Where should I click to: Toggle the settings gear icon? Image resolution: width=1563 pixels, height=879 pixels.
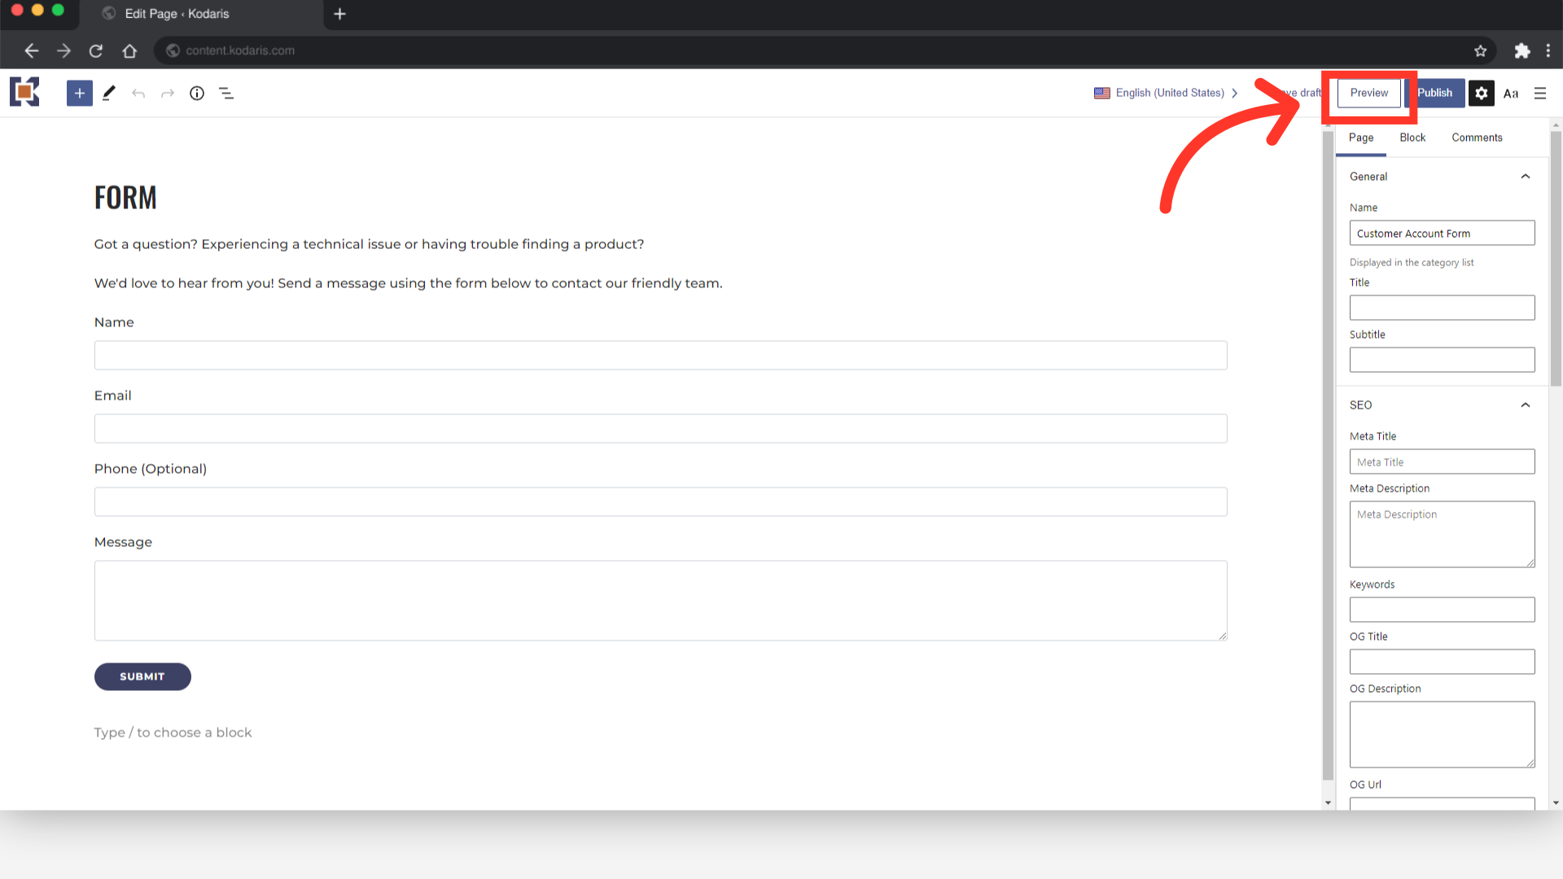[x=1482, y=94]
